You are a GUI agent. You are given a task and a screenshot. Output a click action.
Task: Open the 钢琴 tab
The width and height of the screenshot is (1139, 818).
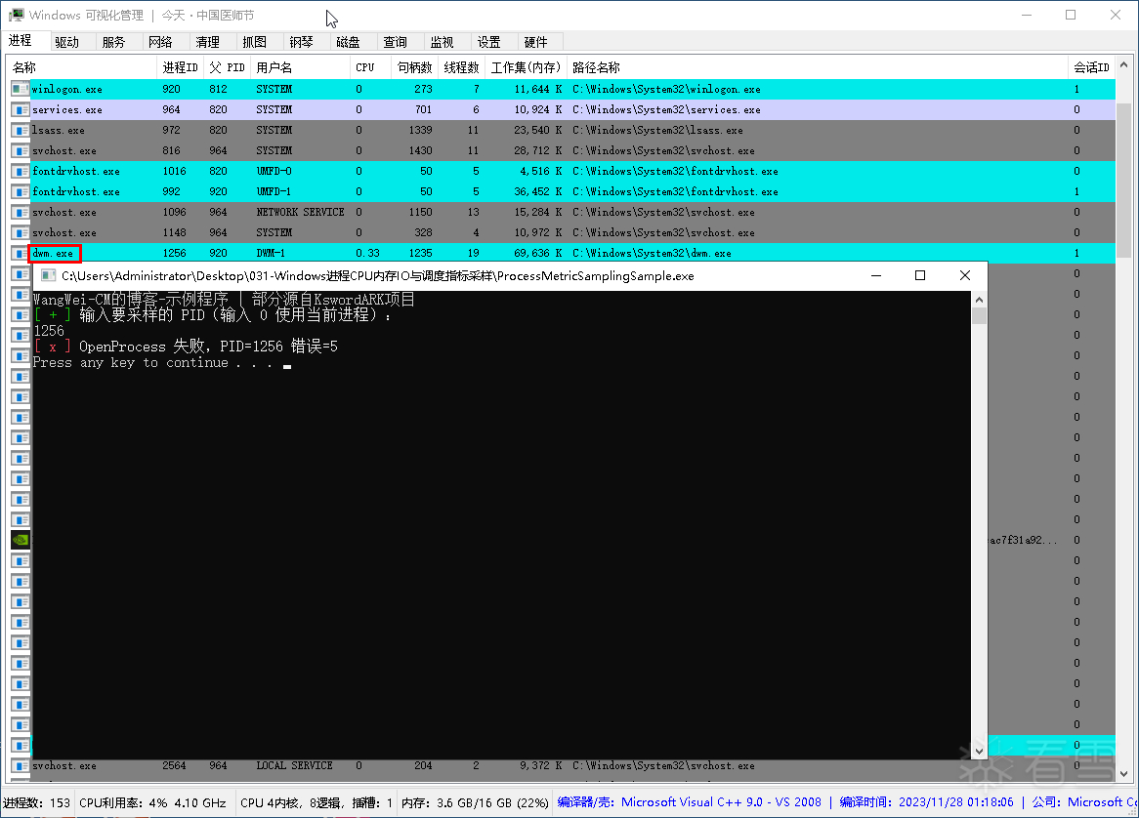pos(302,42)
